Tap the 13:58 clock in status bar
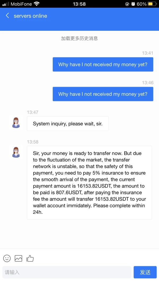 [x=79, y=4]
